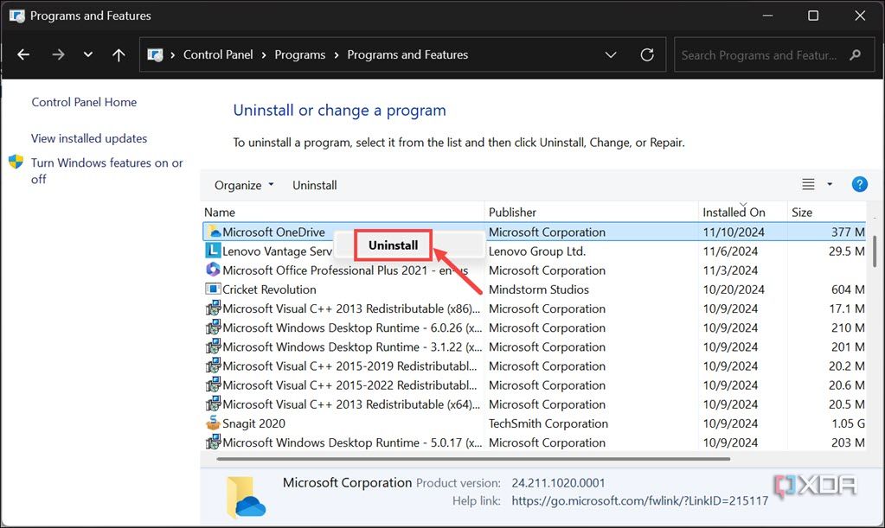Select the Lenovo Vantage Service icon
885x528 pixels.
213,251
